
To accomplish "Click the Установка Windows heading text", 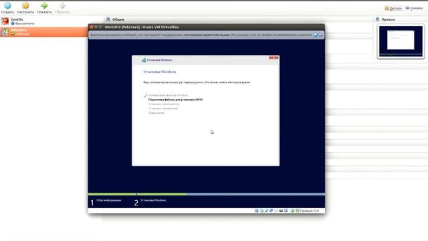I will tap(160, 72).
